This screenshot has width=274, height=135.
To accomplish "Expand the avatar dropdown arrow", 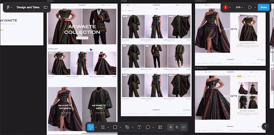I will pyautogui.click(x=230, y=7).
